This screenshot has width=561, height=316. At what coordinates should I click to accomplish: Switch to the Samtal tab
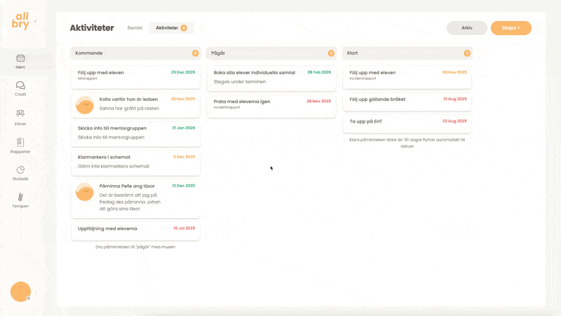(135, 28)
